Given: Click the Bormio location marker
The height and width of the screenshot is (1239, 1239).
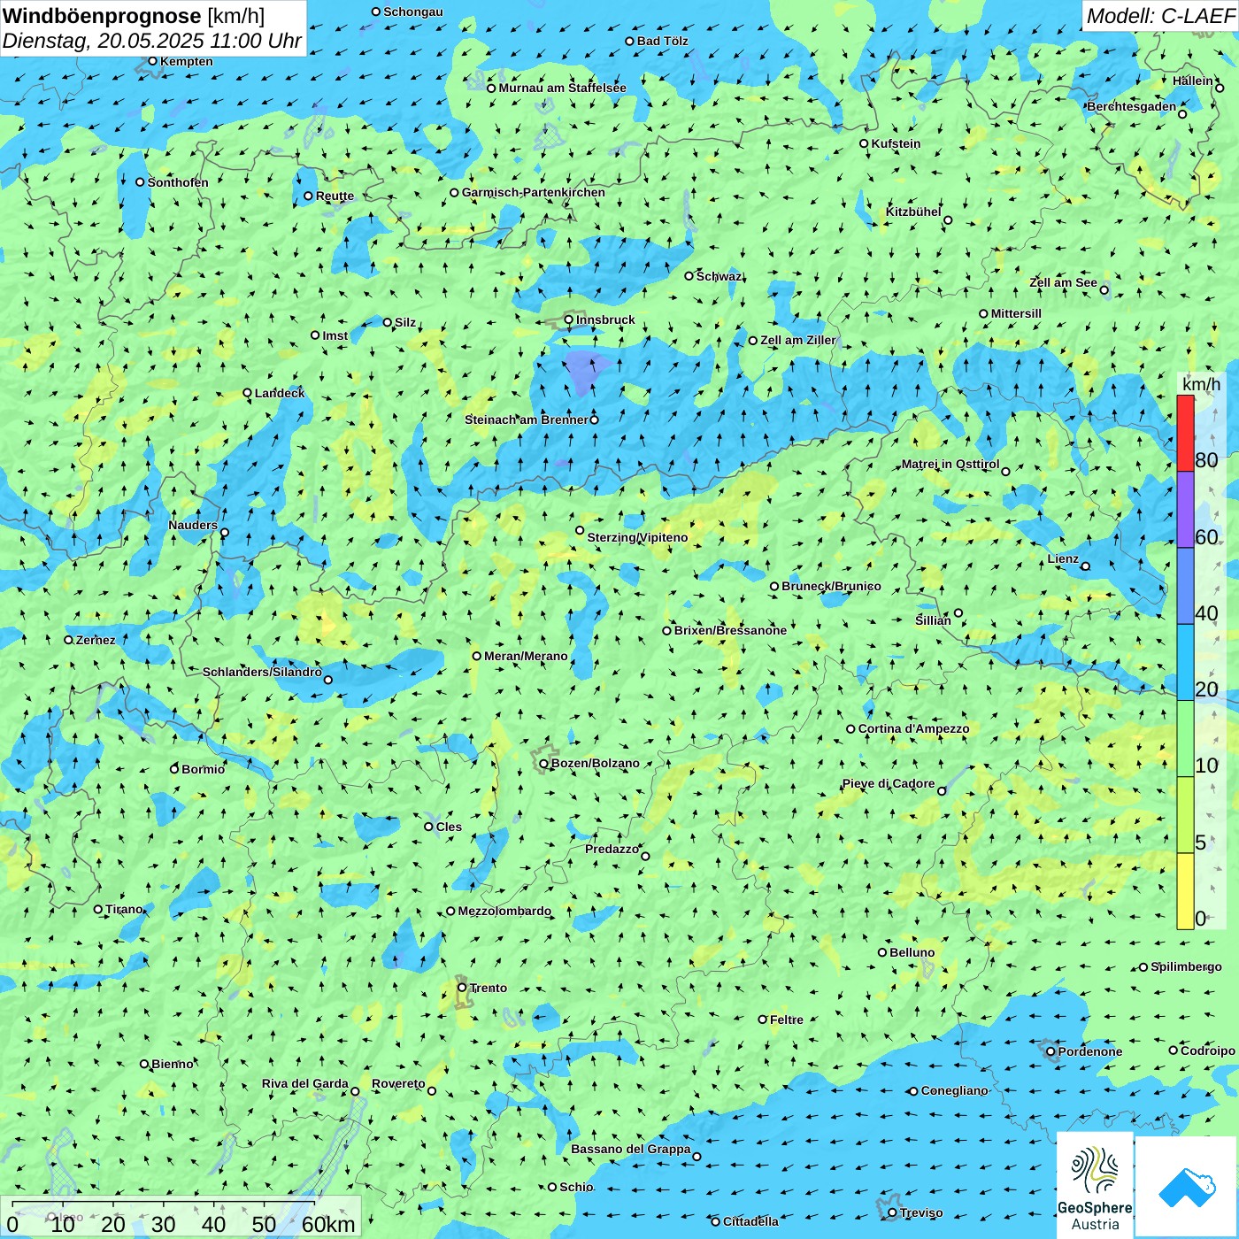Looking at the screenshot, I should [174, 769].
